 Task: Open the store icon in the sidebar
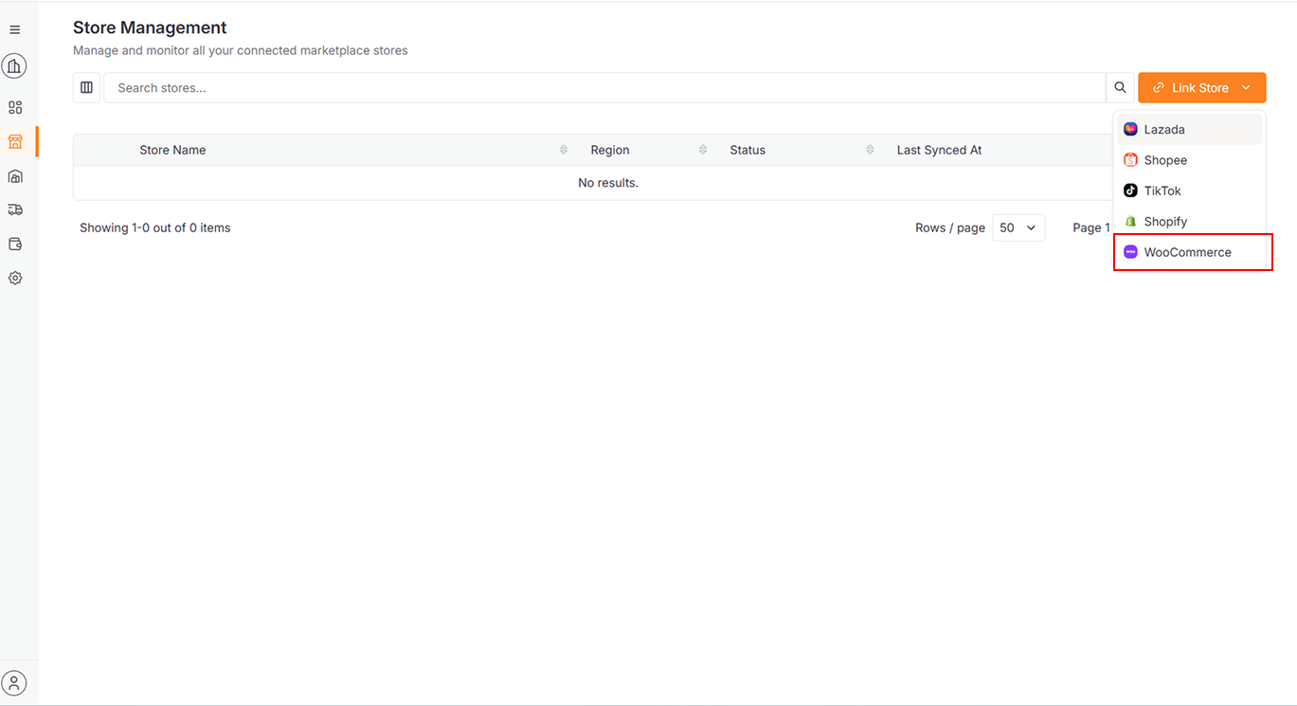coord(15,142)
